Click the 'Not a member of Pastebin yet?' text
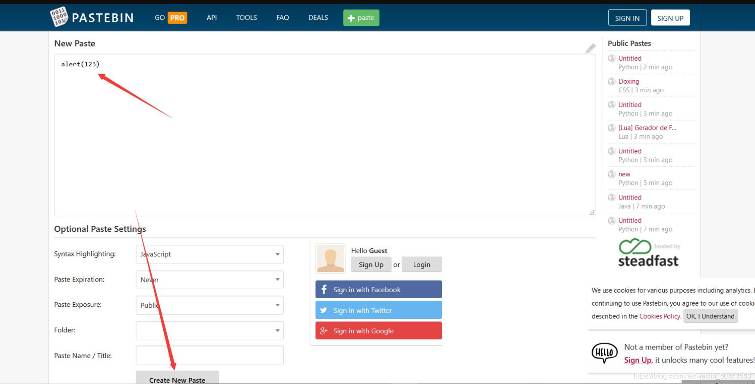 pos(676,347)
